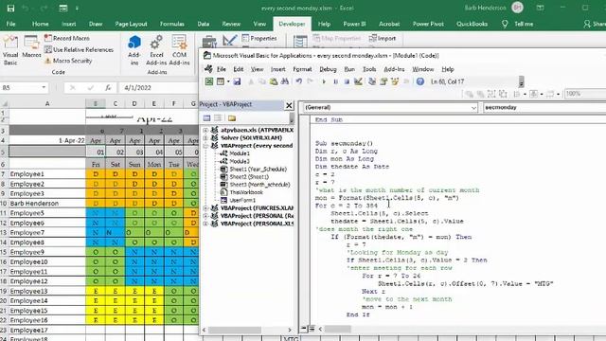Viewport: 606px width, 341px height.
Task: Toggle Folders icon in Project panel
Action: (x=232, y=117)
